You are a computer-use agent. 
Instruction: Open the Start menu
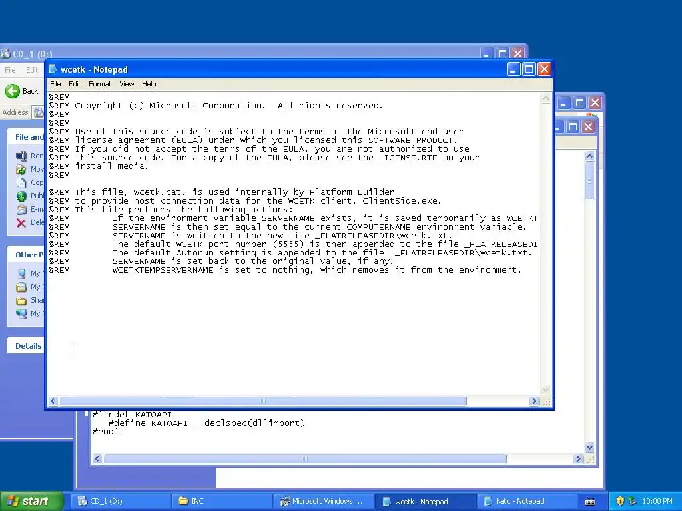pos(31,501)
